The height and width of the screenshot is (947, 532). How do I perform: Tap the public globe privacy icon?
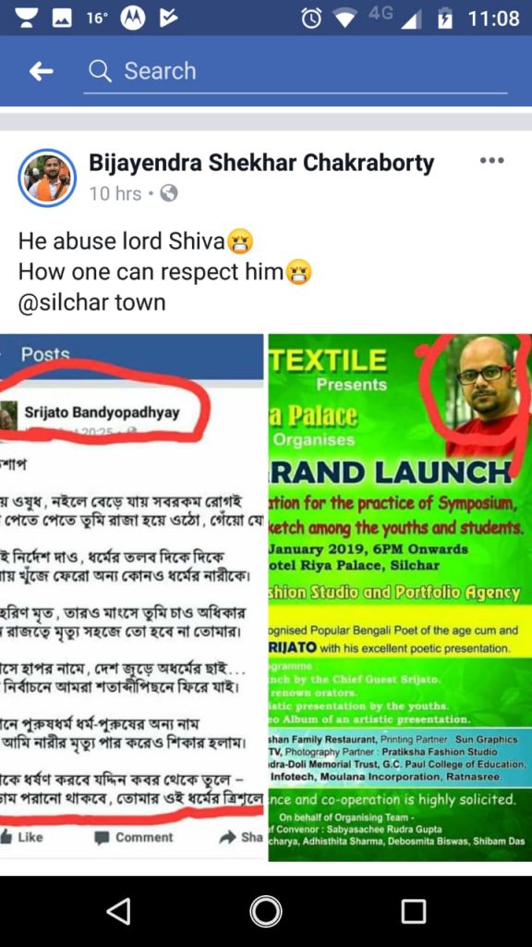[x=170, y=193]
